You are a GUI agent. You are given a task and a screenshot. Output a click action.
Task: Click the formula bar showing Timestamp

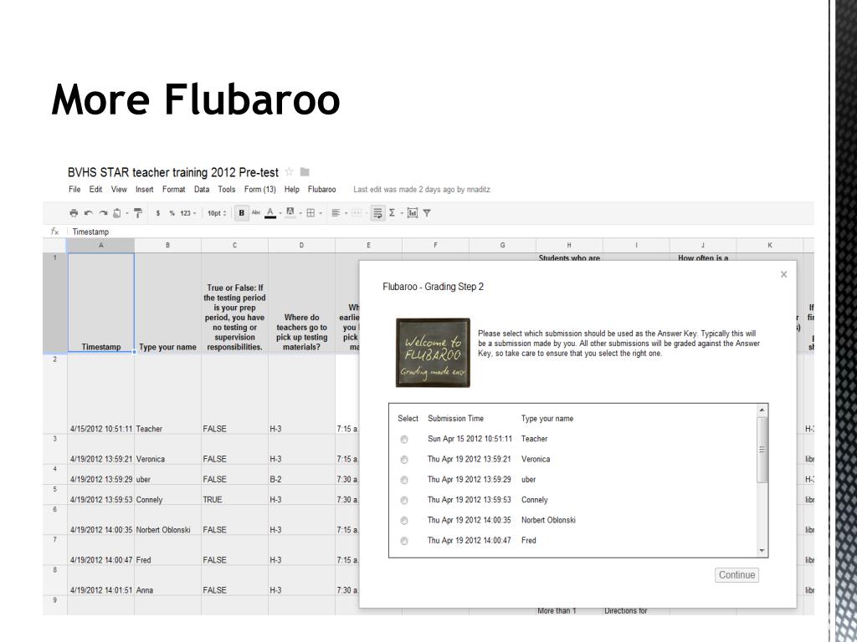440,232
